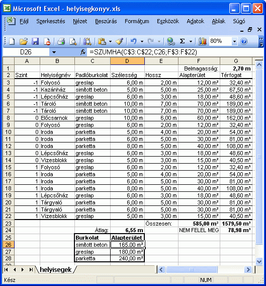Click the fx insert function icon
Image resolution: width=266 pixels, height=286 pixels.
click(x=83, y=52)
